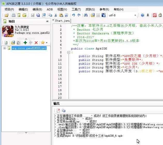Close the Start.java tab
163x145 pixels.
(53, 20)
